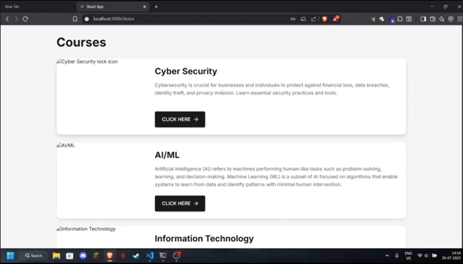Expand the hidden system tray icons chevron
Viewport: 463px width, 264px height.
click(x=387, y=255)
